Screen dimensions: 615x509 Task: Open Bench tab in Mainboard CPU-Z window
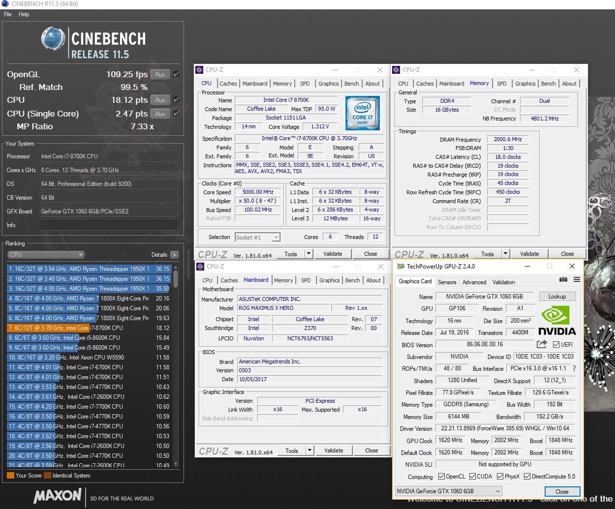[353, 280]
